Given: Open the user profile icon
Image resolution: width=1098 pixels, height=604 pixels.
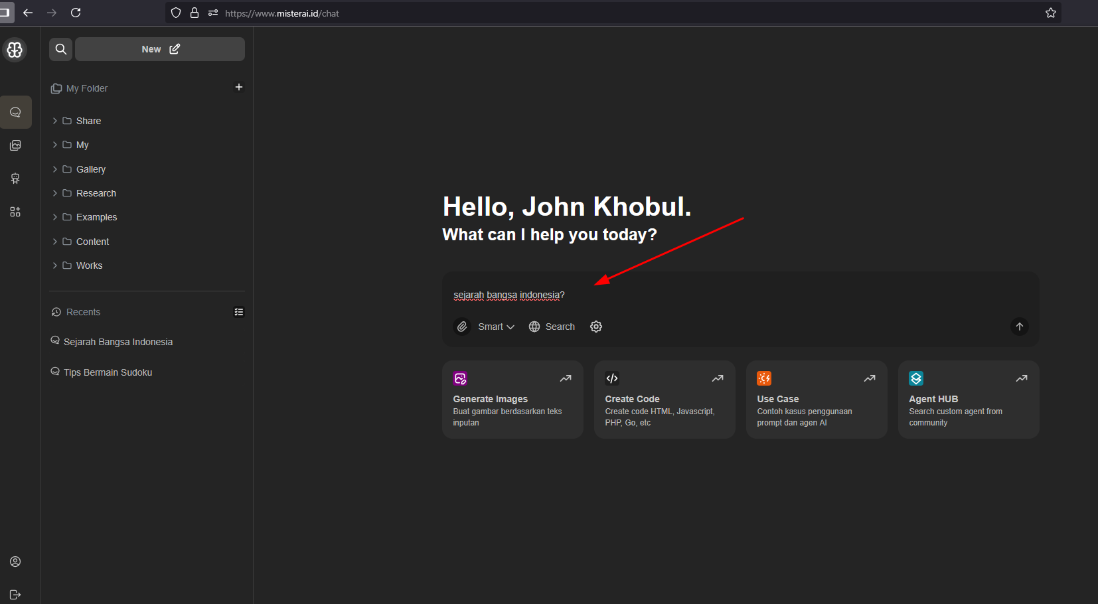Looking at the screenshot, I should tap(15, 562).
